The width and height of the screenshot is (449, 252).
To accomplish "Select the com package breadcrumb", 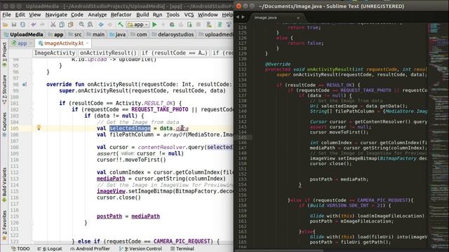I will pyautogui.click(x=139, y=34).
